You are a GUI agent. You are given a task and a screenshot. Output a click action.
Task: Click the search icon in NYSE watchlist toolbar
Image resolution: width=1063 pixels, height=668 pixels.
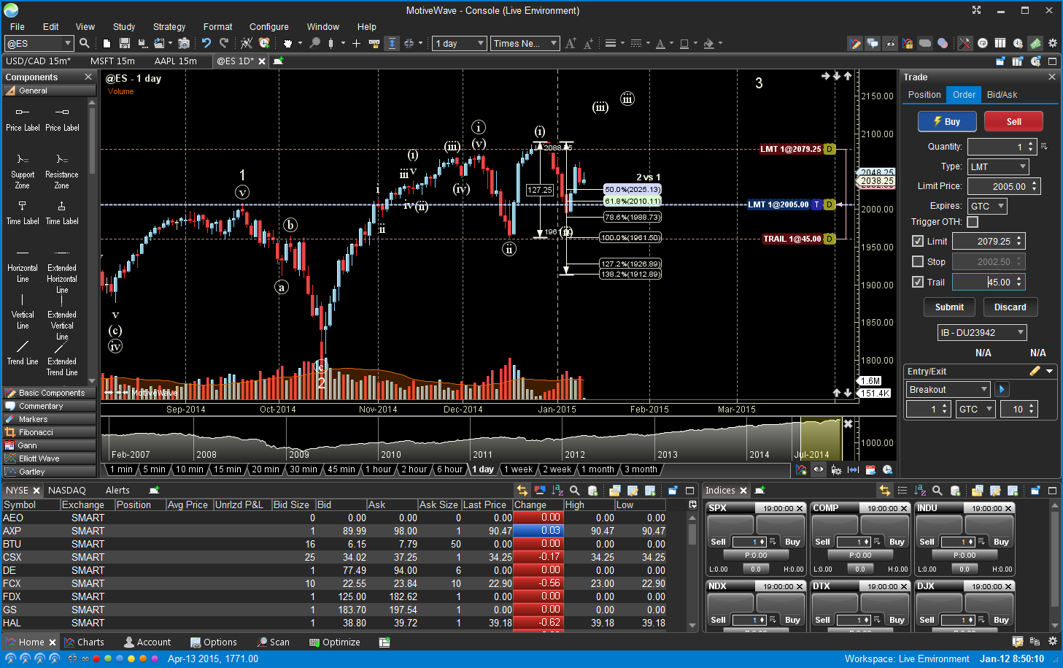(575, 491)
